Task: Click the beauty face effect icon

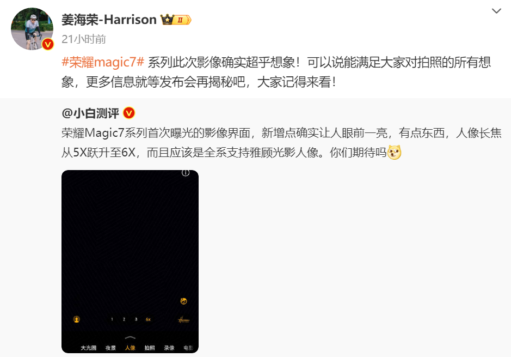Action: [x=184, y=301]
